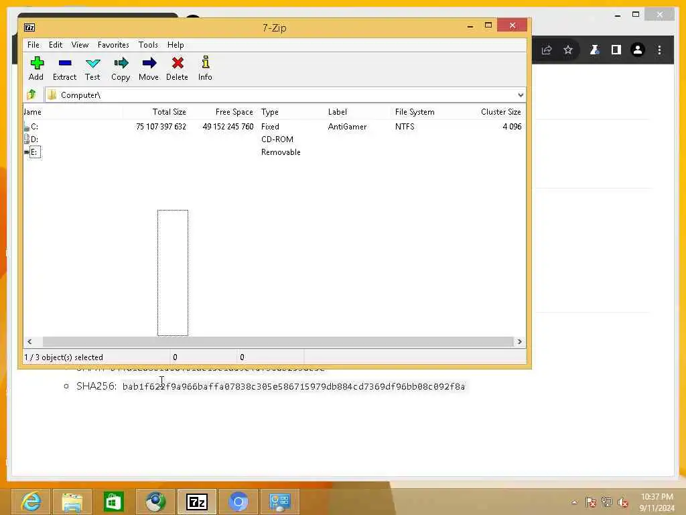This screenshot has height=515, width=686.
Task: Click the 75 107 397 632 size value
Action: [x=161, y=127]
